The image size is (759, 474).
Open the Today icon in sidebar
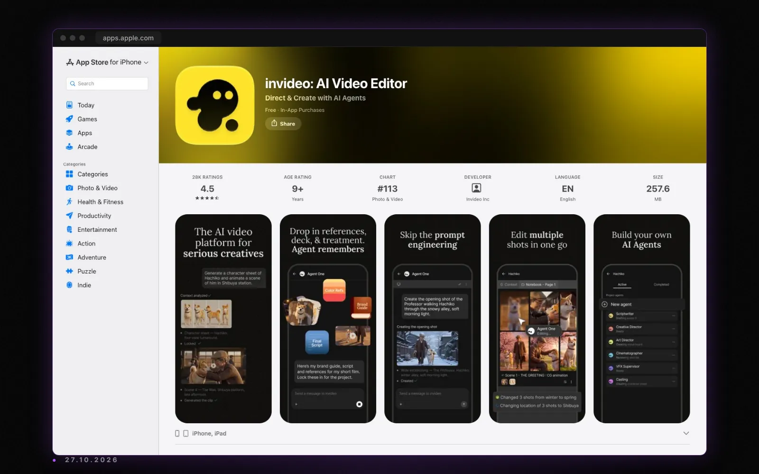click(x=69, y=105)
